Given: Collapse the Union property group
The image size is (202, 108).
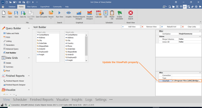Looking at the screenshot, I should (x=200, y=36).
